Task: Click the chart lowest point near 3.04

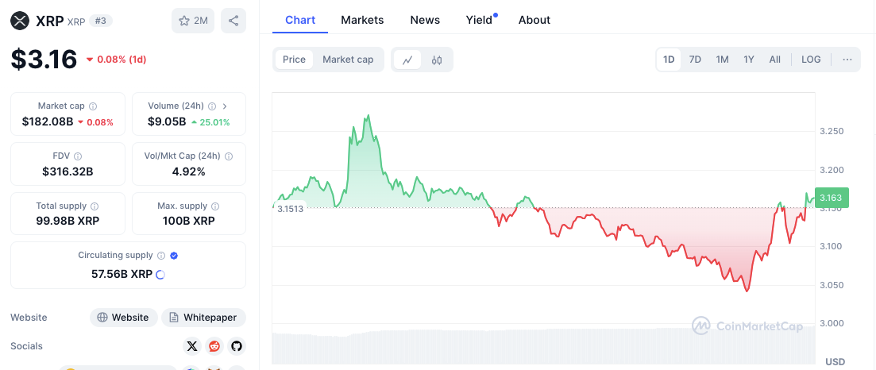Action: point(747,291)
